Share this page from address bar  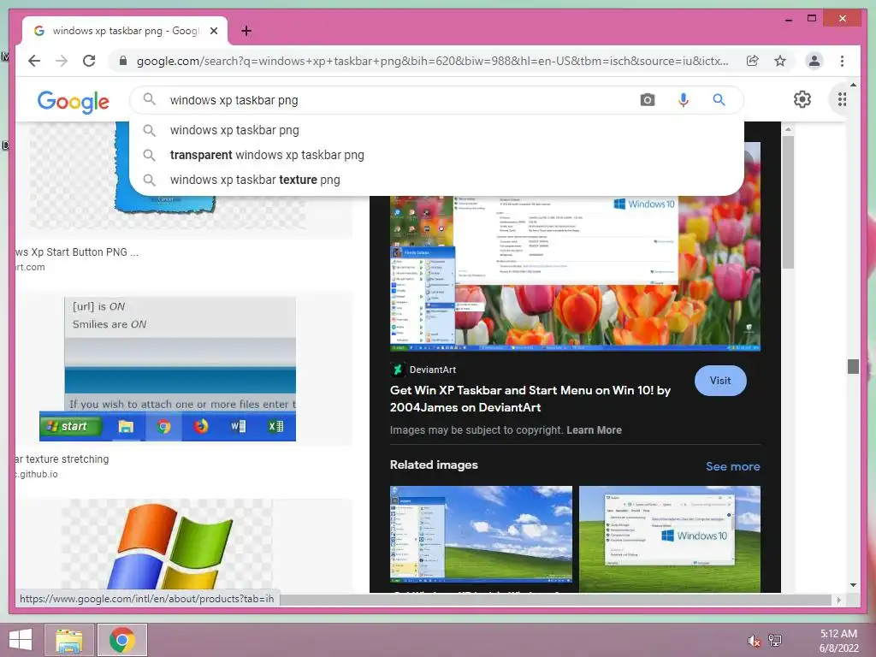(x=753, y=61)
